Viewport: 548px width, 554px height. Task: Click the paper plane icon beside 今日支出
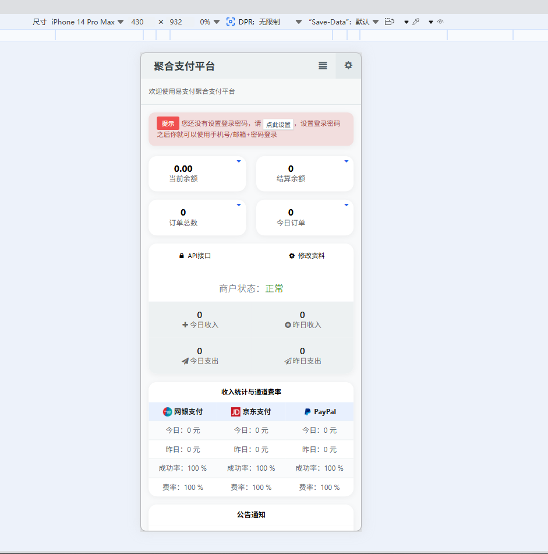pyautogui.click(x=185, y=361)
